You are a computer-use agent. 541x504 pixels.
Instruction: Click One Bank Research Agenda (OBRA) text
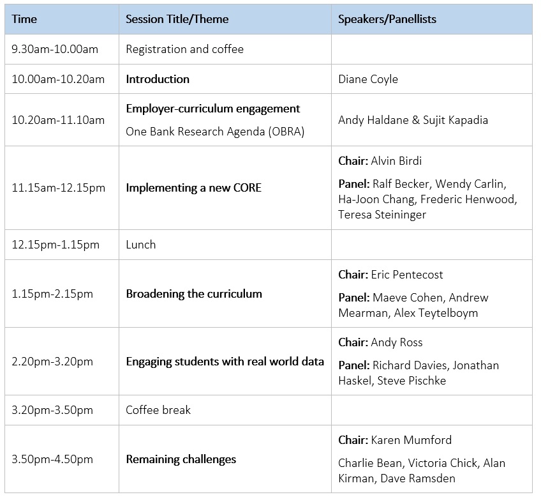point(215,132)
